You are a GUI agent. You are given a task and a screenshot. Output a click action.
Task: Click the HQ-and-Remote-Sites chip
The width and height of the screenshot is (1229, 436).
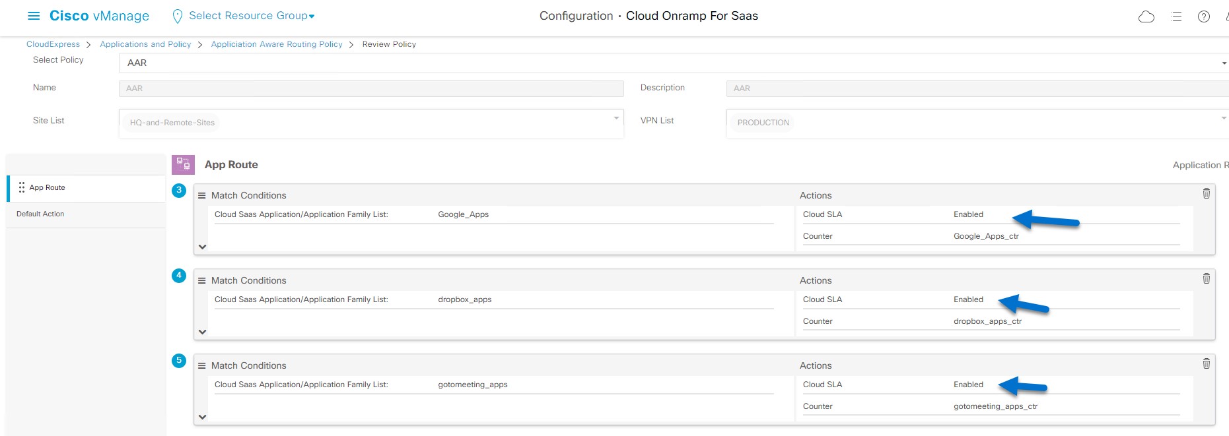click(172, 123)
